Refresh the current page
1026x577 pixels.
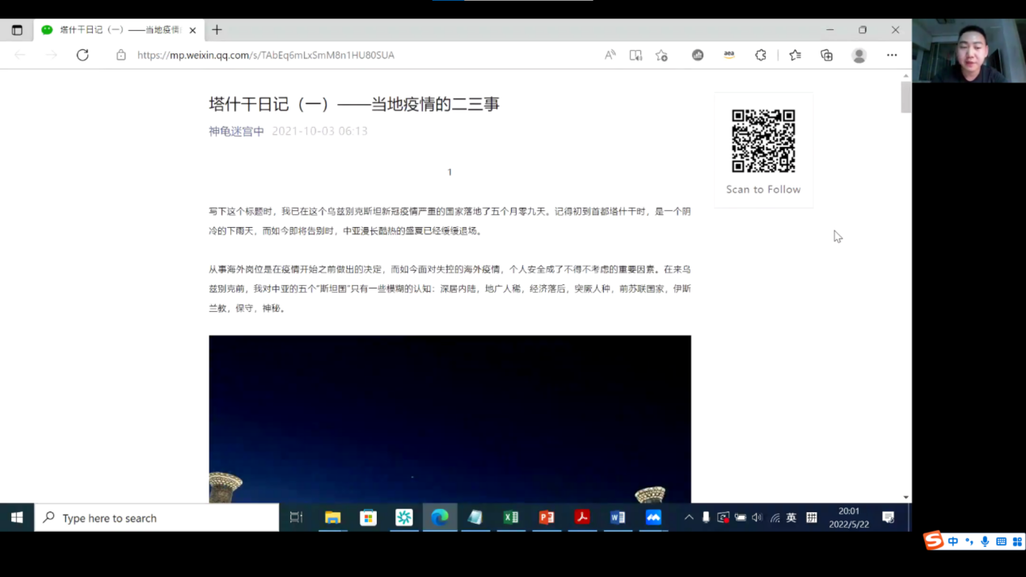pos(82,55)
